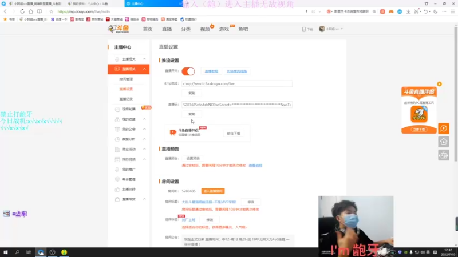Click the play icon beside 直播相关
Image resolution: width=458 pixels, height=257 pixels.
(117, 69)
